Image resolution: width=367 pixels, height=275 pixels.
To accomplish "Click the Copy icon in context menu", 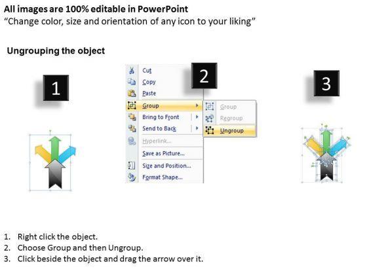I will click(x=132, y=82).
